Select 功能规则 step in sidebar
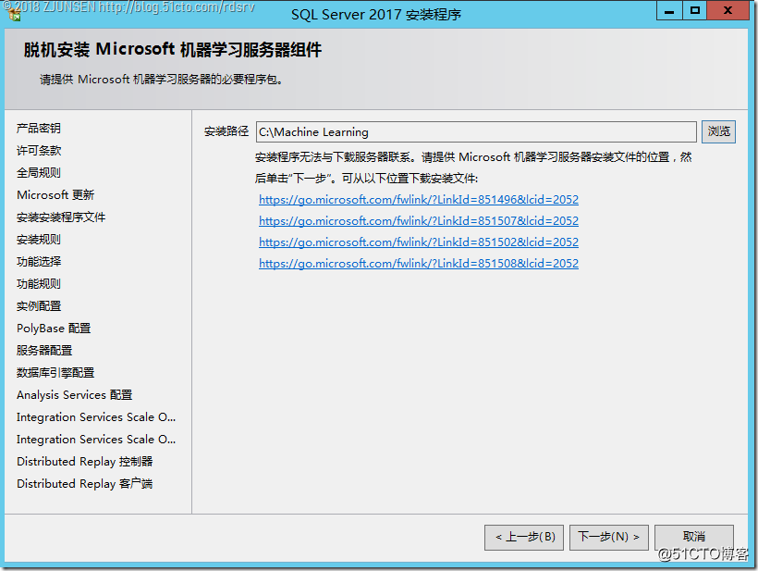The image size is (758, 571). 39,284
